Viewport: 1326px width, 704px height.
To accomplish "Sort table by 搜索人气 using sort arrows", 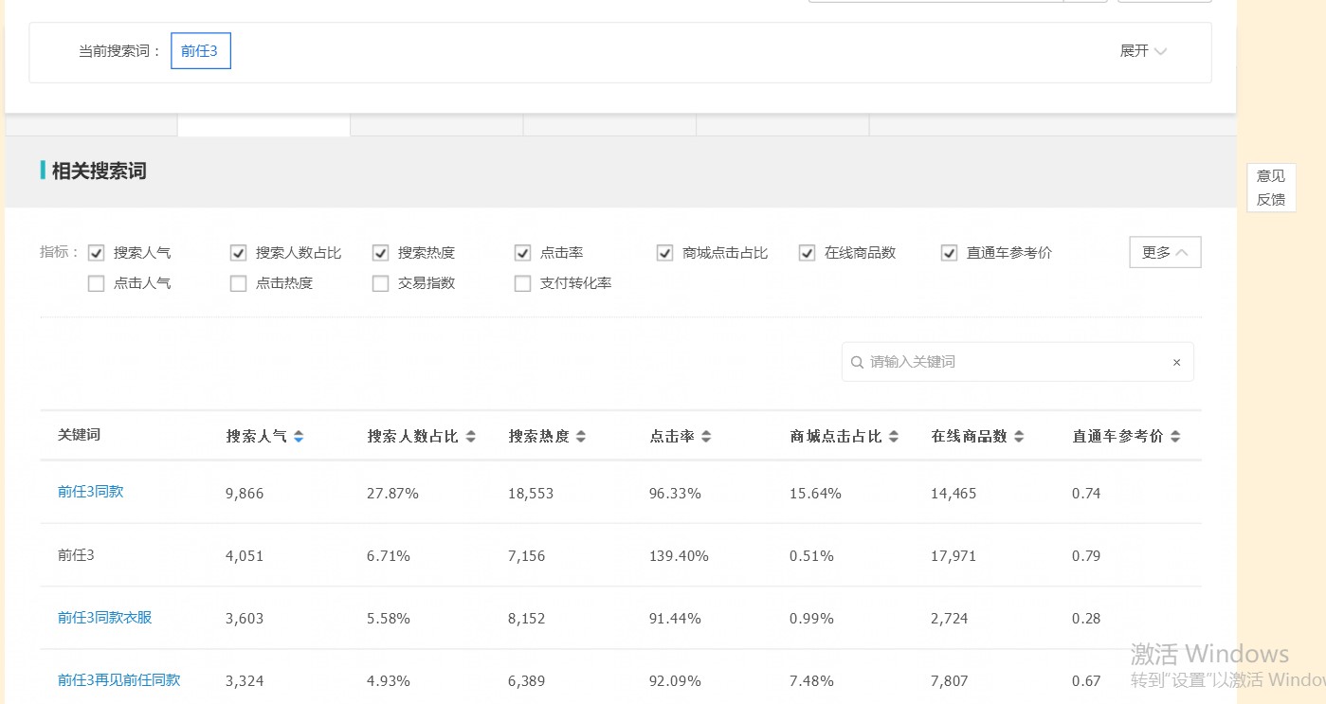I will point(299,436).
